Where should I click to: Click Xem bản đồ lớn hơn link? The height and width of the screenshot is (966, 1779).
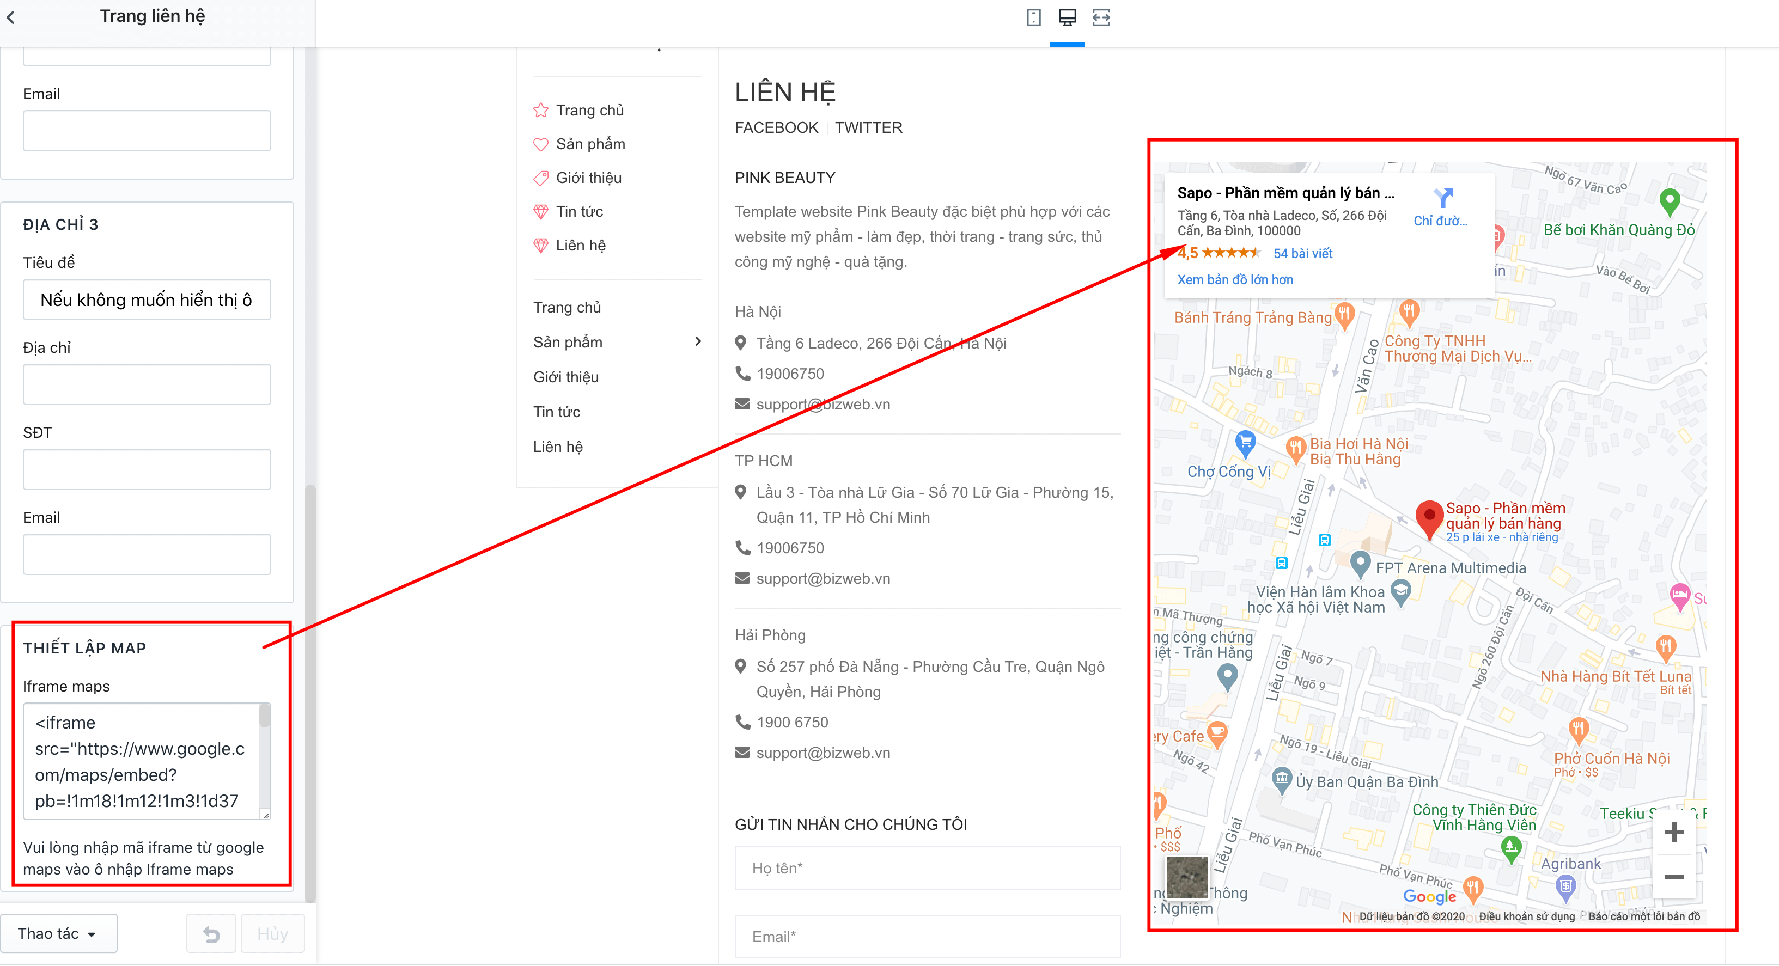click(x=1235, y=280)
